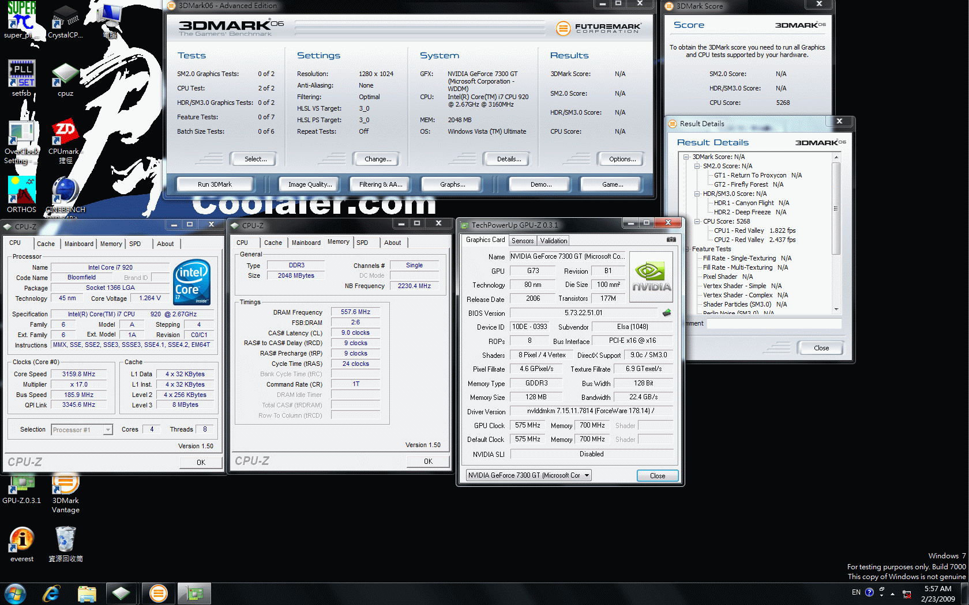Click the Intel Core i7 logo in CPU-Z
The image size is (969, 605).
tap(192, 282)
